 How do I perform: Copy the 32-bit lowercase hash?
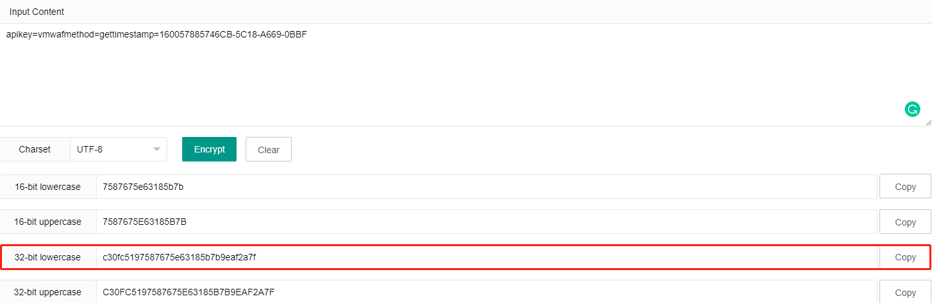tap(905, 257)
